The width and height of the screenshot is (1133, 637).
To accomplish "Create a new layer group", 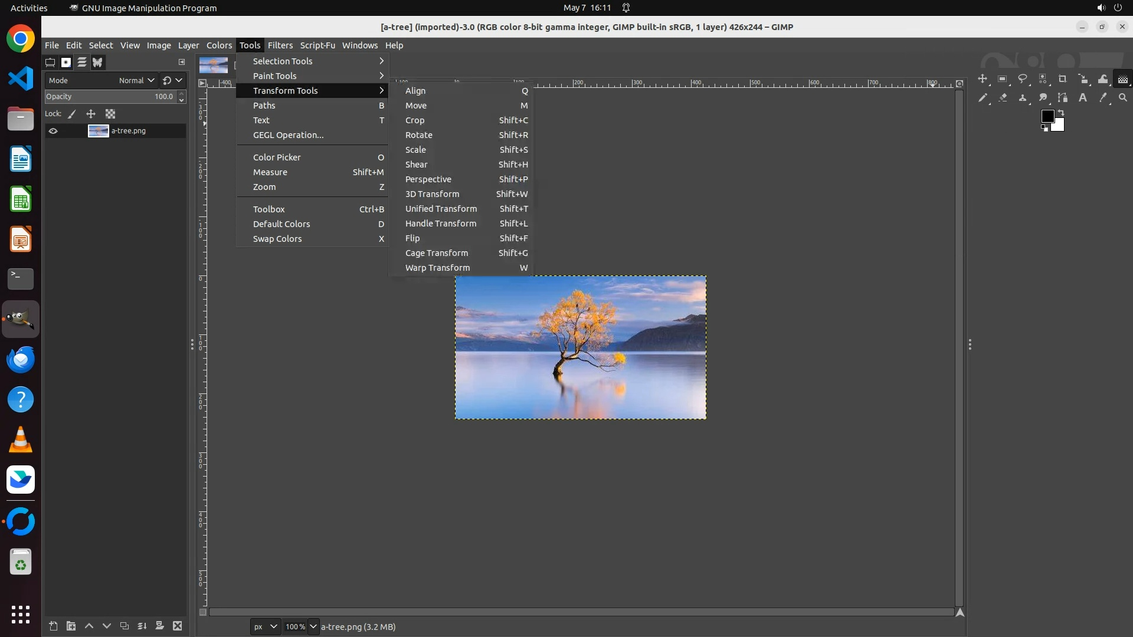I will pos(71,626).
